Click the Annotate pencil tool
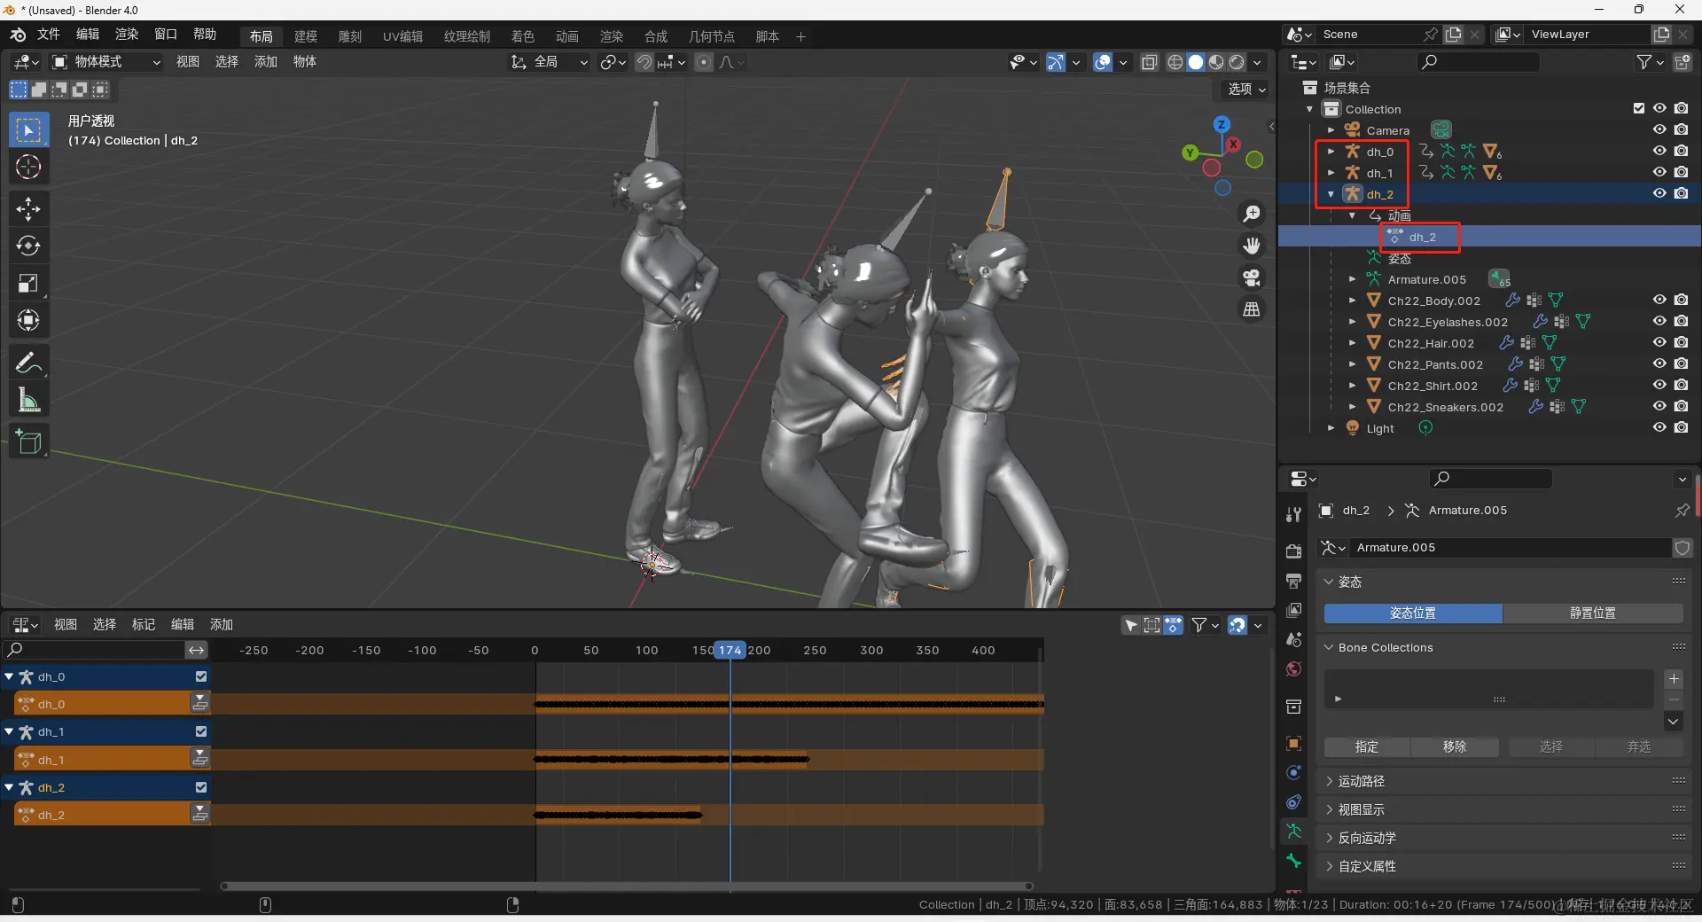This screenshot has height=922, width=1702. (x=28, y=363)
